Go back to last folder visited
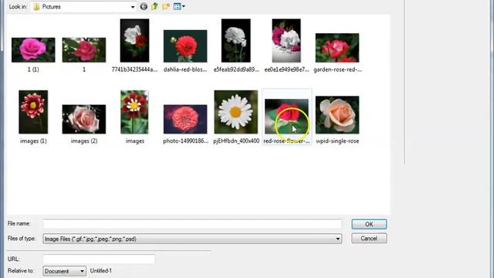The width and height of the screenshot is (494, 278). click(144, 7)
